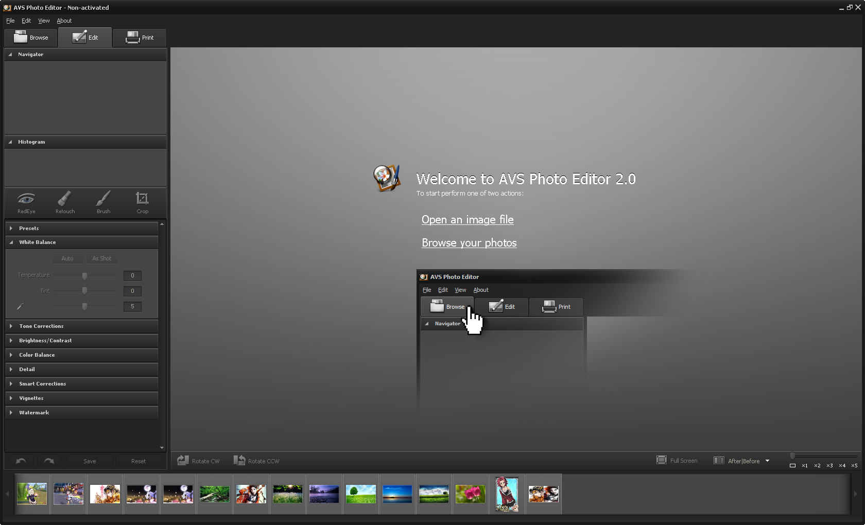
Task: Click 'Browse your photos' link
Action: tap(469, 243)
